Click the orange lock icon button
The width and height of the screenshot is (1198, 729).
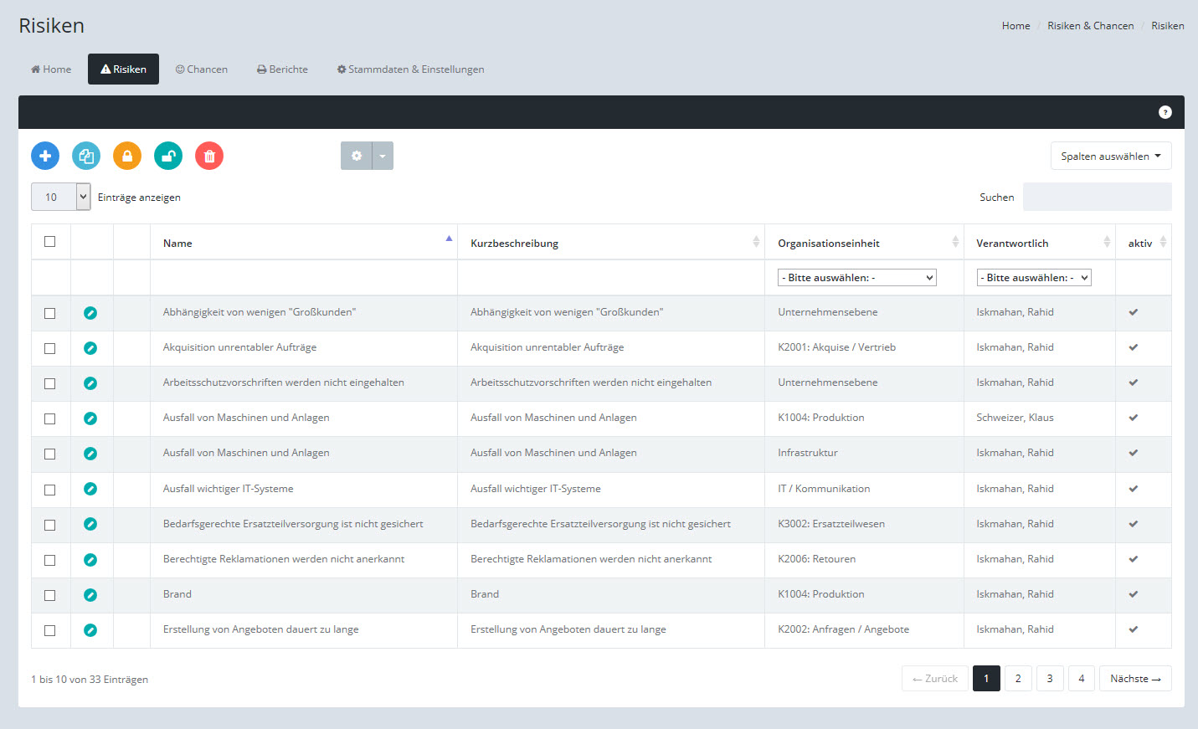pos(127,156)
